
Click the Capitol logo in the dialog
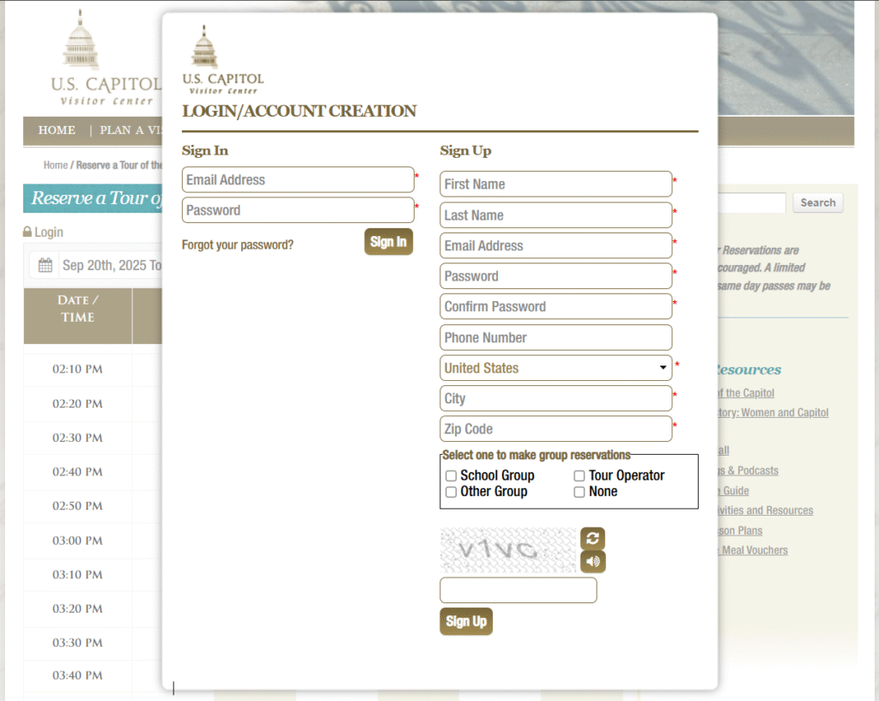[x=222, y=60]
